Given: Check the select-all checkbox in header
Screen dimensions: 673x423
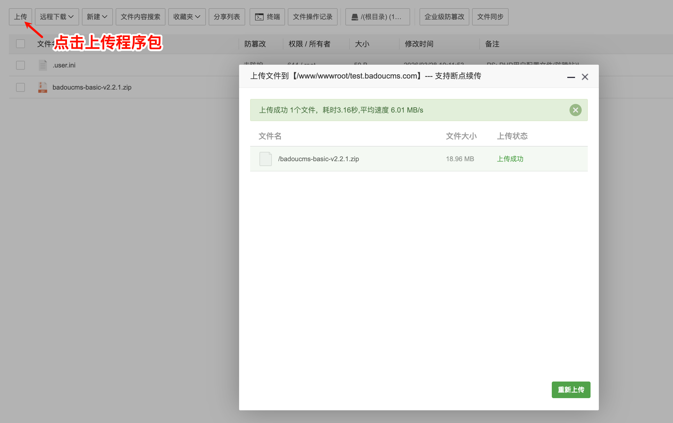Looking at the screenshot, I should click(20, 44).
